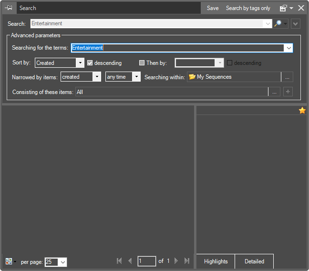The width and height of the screenshot is (309, 271).
Task: Open the view layout grid icon
Action: pyautogui.click(x=9, y=261)
